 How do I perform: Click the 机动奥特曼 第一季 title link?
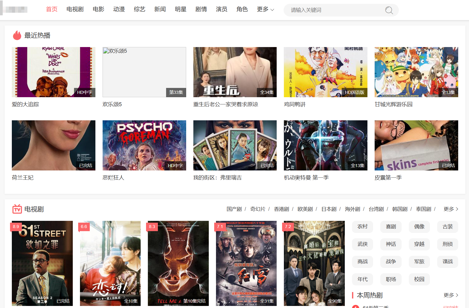tap(306, 178)
